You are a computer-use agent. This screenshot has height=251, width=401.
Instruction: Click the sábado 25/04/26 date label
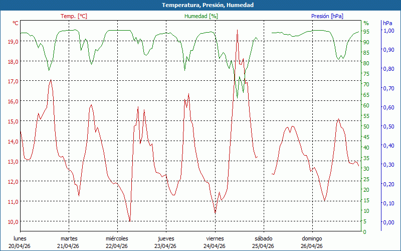click(263, 242)
